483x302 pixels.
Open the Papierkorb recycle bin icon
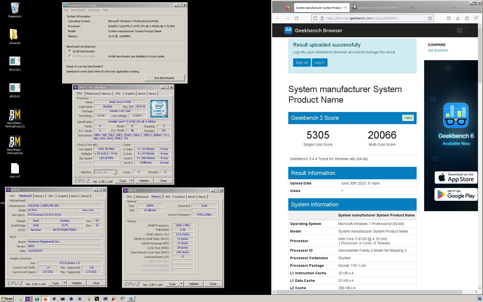tap(15, 10)
